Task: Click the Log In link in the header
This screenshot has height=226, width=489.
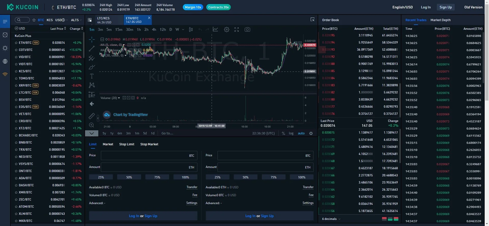Action: (x=426, y=7)
